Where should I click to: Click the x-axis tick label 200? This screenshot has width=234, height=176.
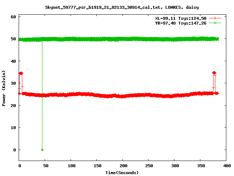tap(124, 166)
